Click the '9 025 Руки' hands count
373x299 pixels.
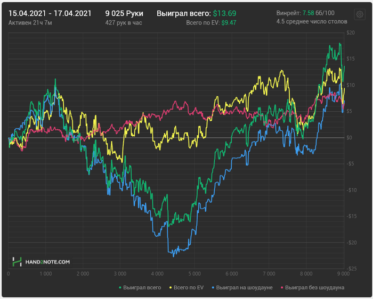click(124, 13)
